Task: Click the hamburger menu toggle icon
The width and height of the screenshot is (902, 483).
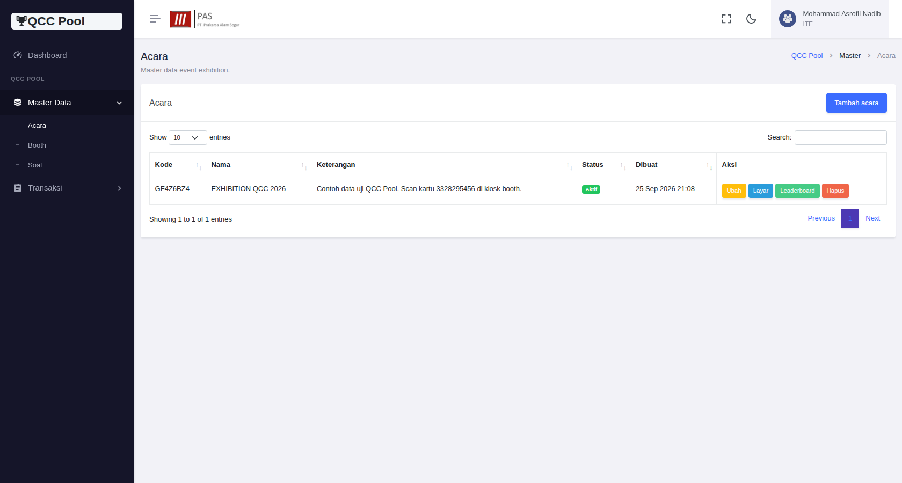Action: click(155, 19)
